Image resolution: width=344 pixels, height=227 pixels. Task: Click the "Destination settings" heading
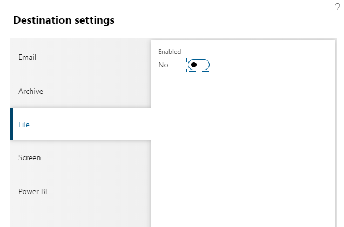coord(64,20)
